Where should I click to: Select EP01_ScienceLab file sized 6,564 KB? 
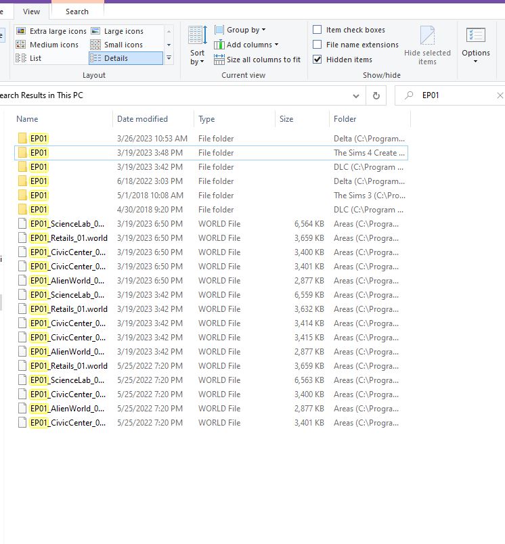pos(211,224)
